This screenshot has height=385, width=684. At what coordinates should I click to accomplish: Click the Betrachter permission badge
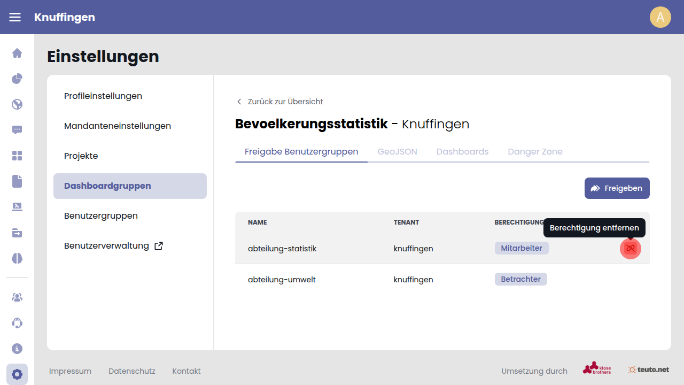520,279
